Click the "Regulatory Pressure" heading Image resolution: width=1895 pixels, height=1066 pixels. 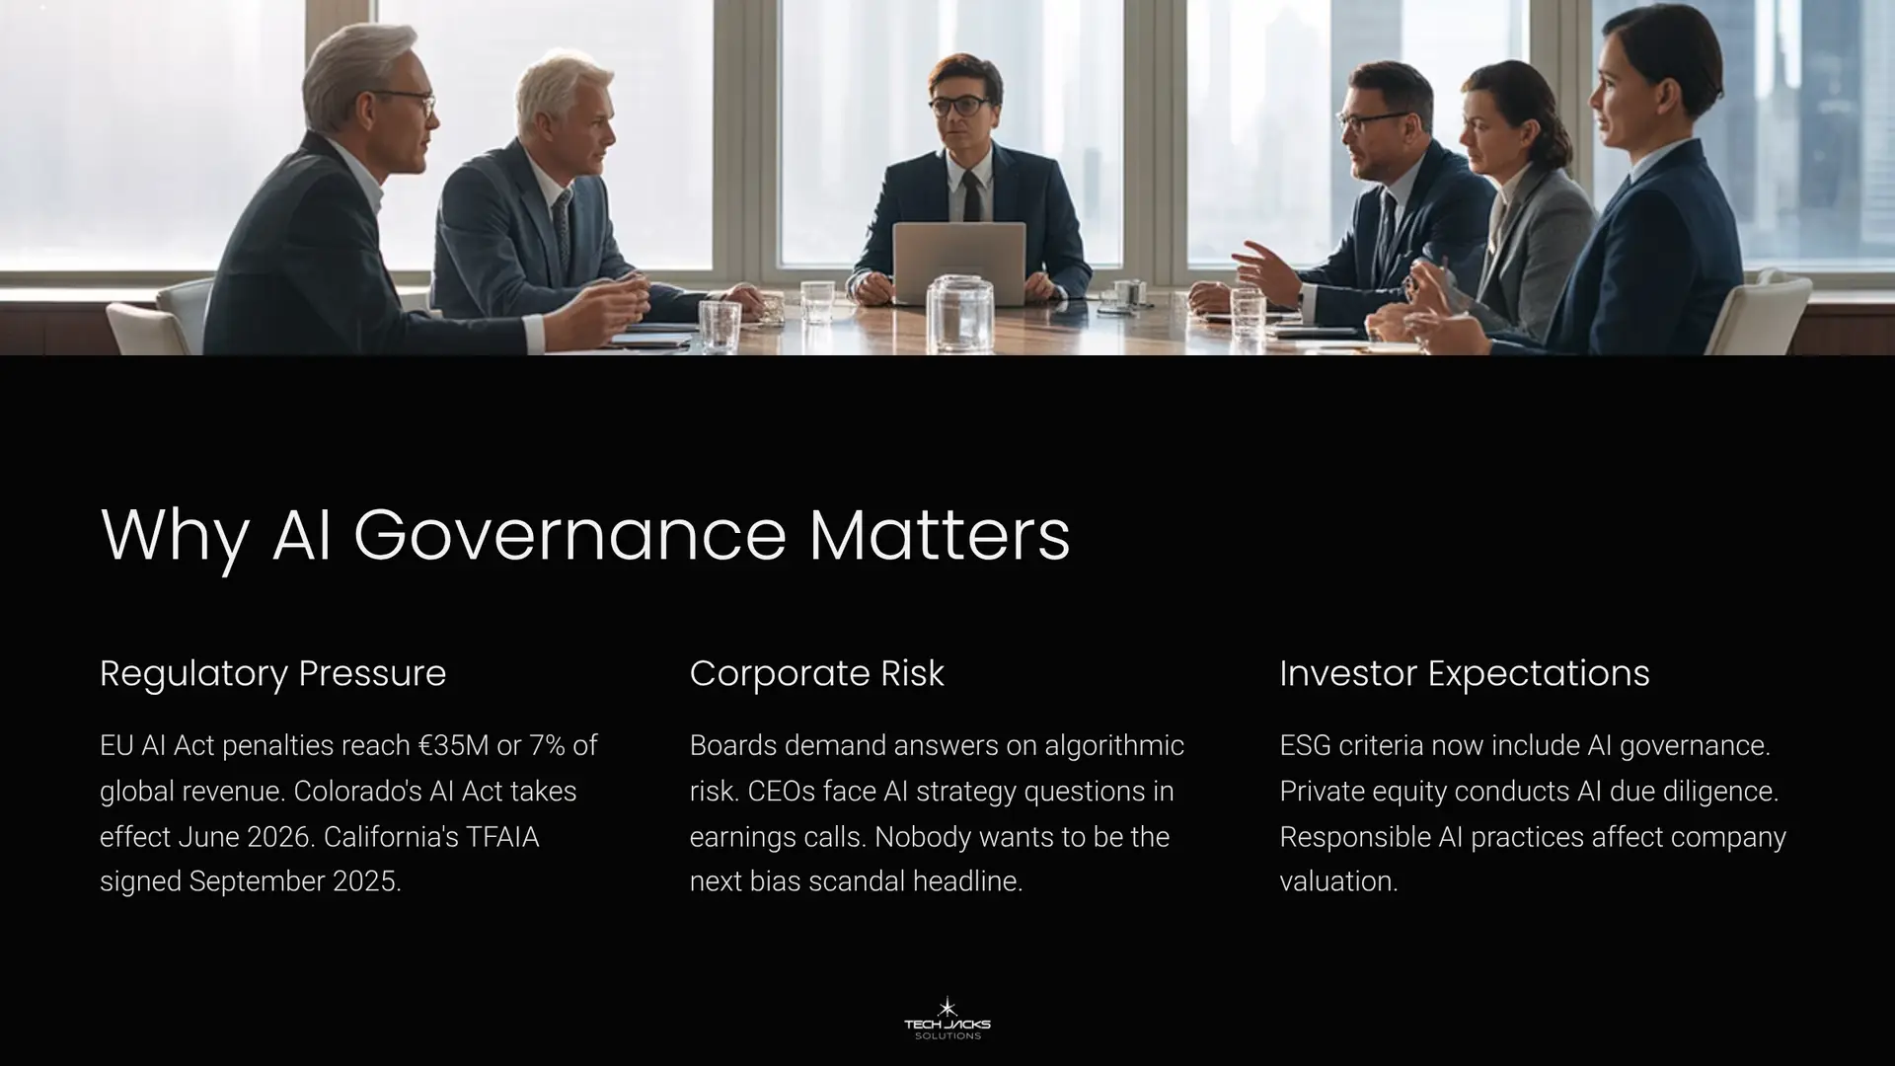click(x=272, y=673)
